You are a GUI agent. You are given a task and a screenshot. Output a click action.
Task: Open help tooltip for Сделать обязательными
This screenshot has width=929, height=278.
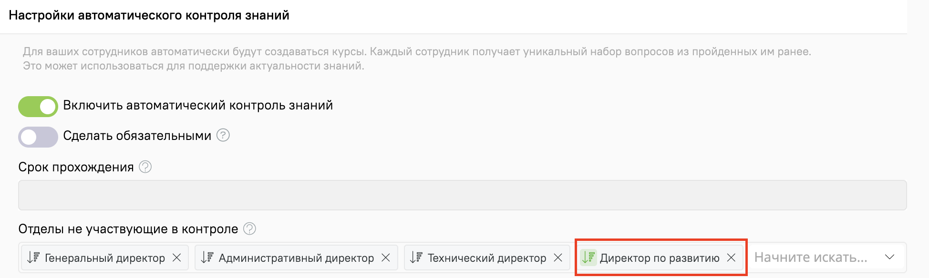click(x=222, y=135)
